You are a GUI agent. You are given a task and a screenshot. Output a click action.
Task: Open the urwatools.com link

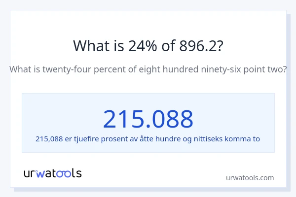tap(250, 178)
